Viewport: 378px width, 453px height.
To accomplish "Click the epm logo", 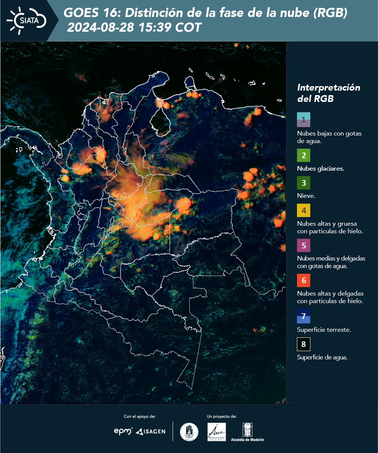I will [x=124, y=431].
